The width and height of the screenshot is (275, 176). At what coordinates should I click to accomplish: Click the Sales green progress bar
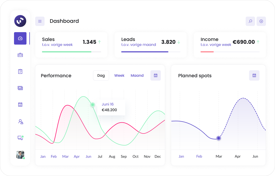67,52
